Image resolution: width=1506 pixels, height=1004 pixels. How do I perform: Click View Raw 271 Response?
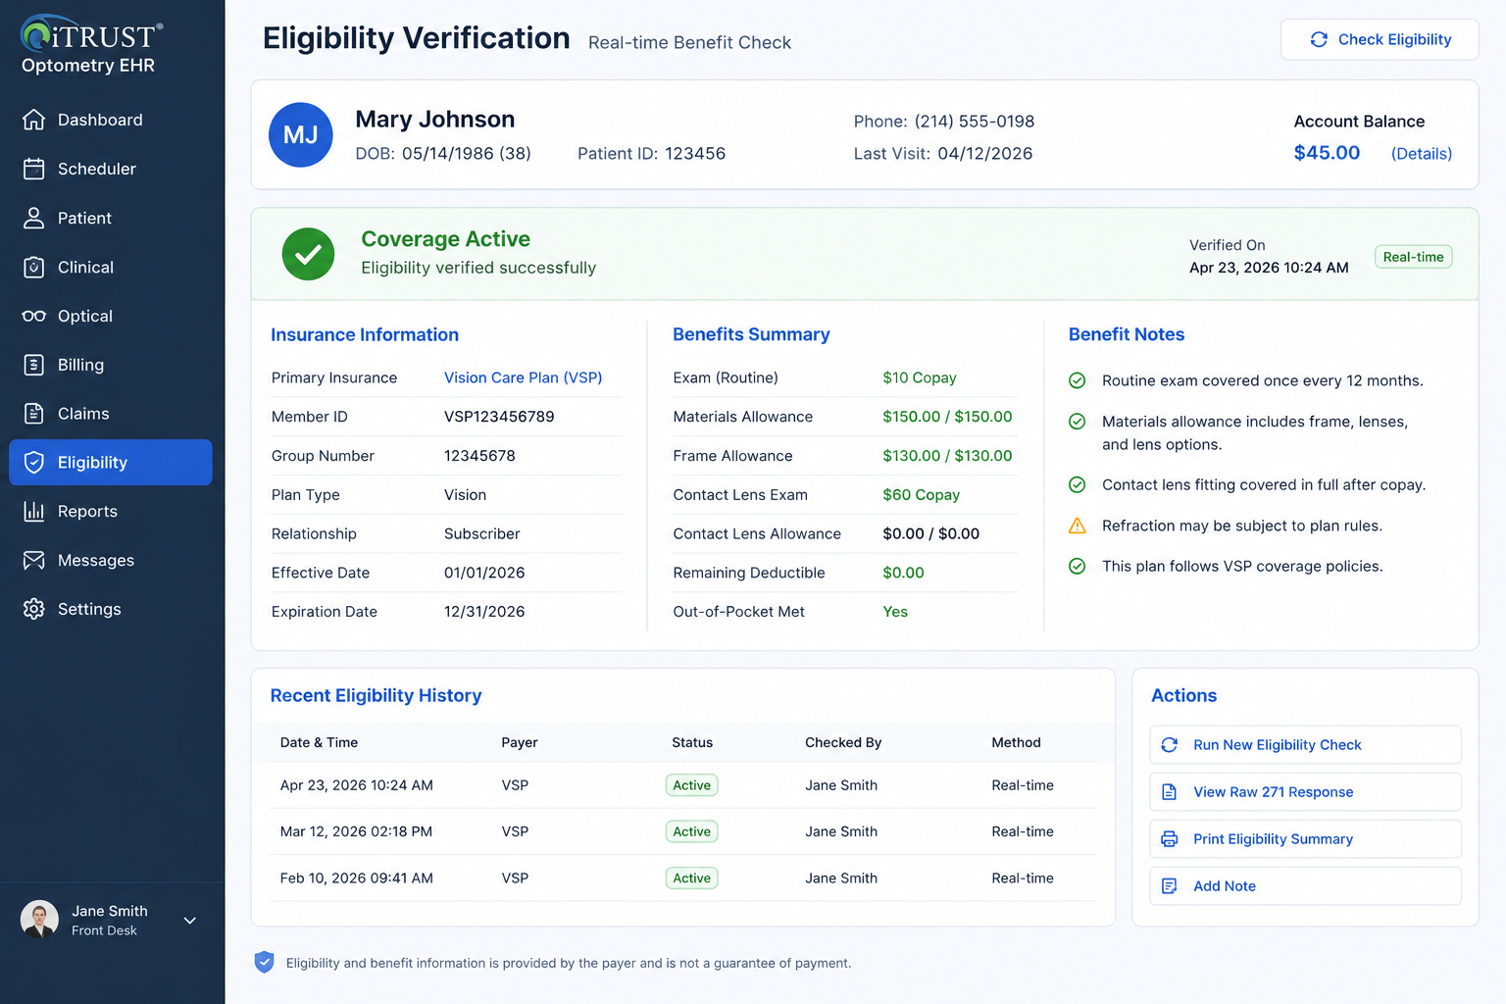pyautogui.click(x=1305, y=792)
